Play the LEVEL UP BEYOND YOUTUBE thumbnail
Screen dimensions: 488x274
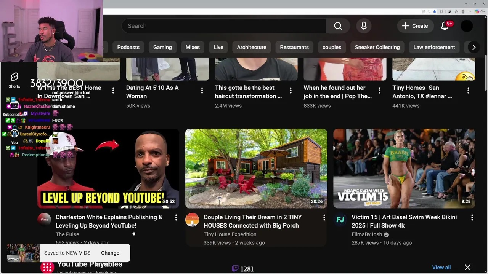(108, 169)
